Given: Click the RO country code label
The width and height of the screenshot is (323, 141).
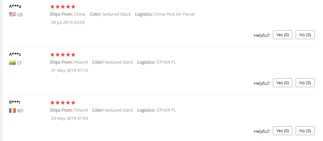Looking at the screenshot, I should pyautogui.click(x=20, y=111).
